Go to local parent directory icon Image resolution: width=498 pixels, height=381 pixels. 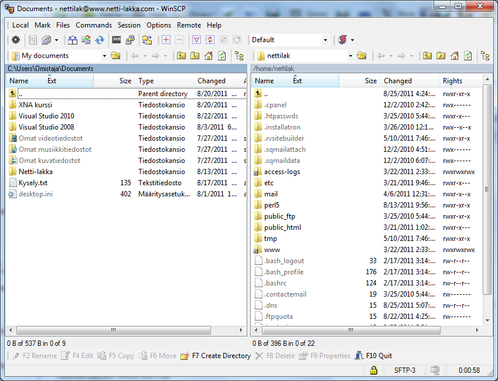[x=182, y=56]
